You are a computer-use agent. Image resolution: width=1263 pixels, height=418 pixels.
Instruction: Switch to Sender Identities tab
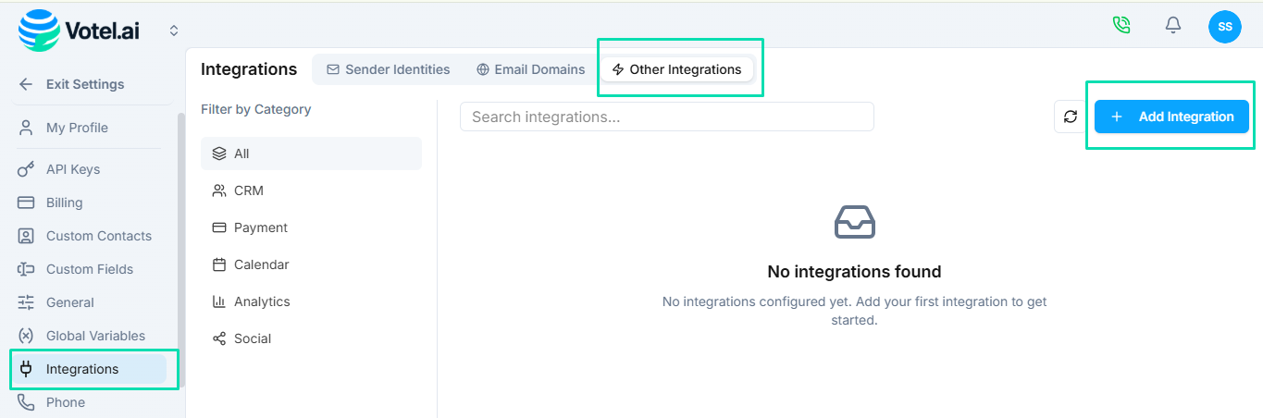tap(389, 69)
